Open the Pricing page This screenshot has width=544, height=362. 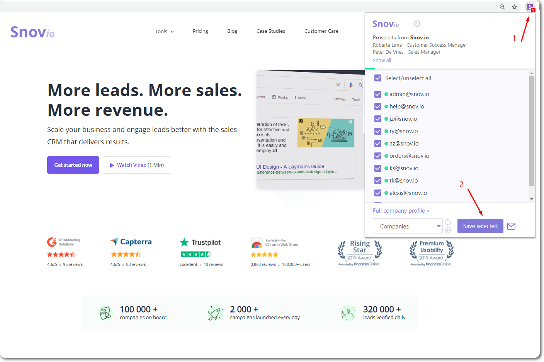pos(200,31)
